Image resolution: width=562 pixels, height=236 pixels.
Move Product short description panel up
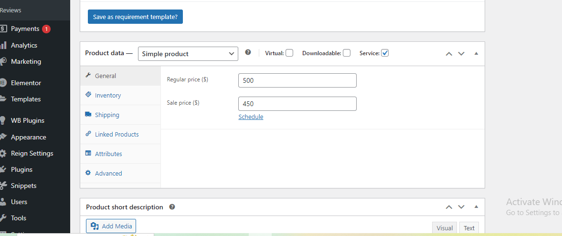[449, 207]
